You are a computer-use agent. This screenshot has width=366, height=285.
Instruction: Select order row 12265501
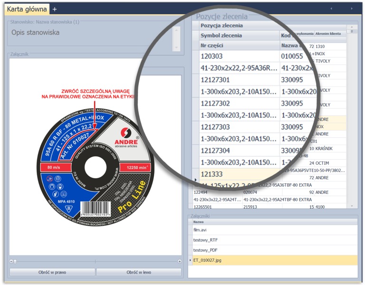pos(218,207)
